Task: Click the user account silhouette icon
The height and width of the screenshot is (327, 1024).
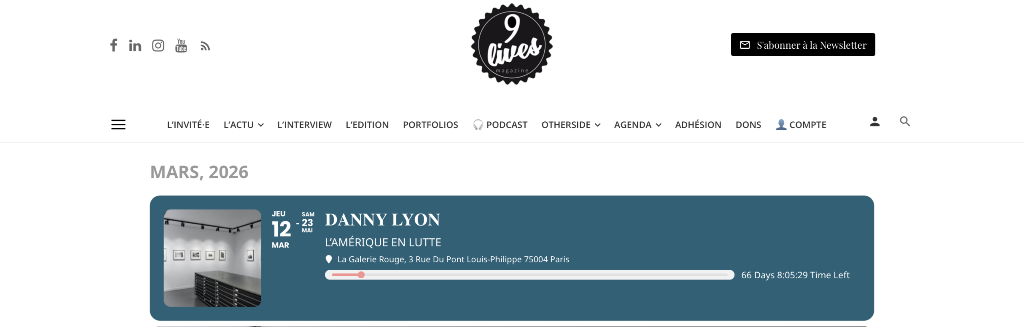Action: (x=875, y=121)
